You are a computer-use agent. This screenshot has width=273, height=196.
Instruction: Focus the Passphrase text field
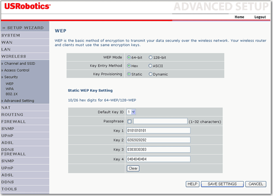click(160, 122)
